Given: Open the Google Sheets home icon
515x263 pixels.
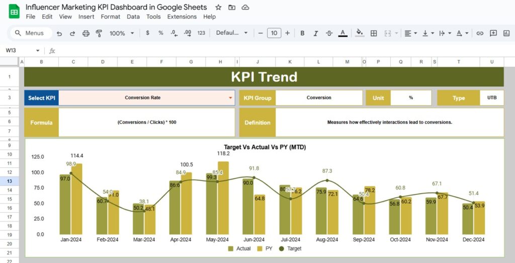Looking at the screenshot, I should [x=14, y=12].
